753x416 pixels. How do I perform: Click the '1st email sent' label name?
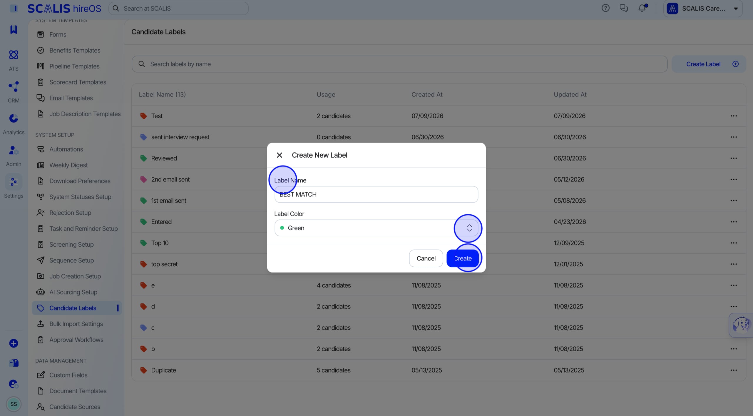click(x=169, y=201)
